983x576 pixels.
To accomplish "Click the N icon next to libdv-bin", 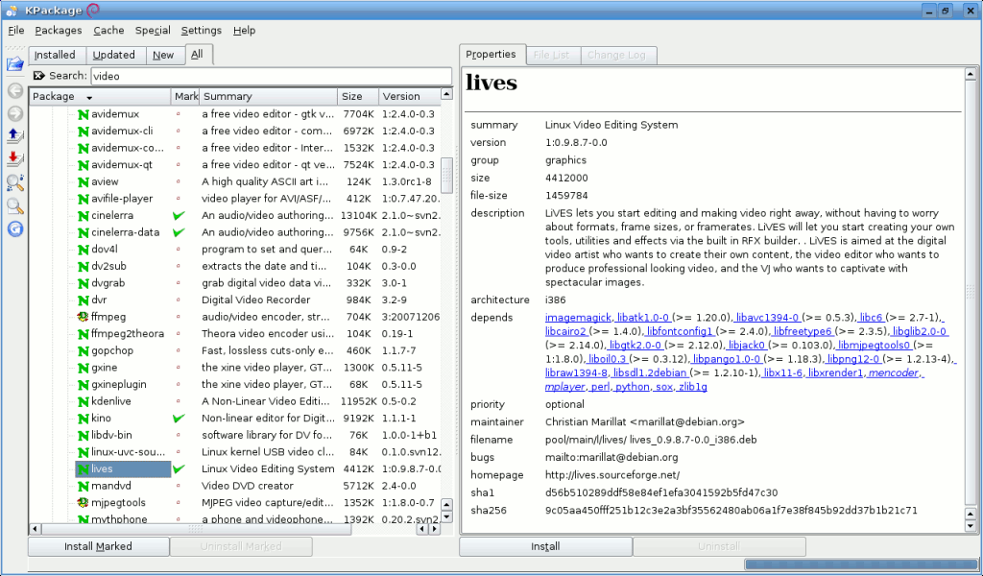I will click(x=83, y=435).
